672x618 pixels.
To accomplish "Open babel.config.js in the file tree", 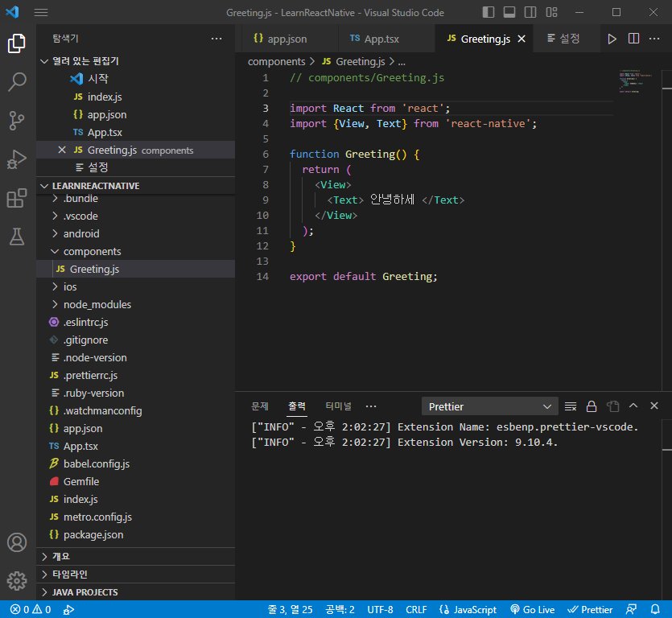I will pyautogui.click(x=135, y=463).
